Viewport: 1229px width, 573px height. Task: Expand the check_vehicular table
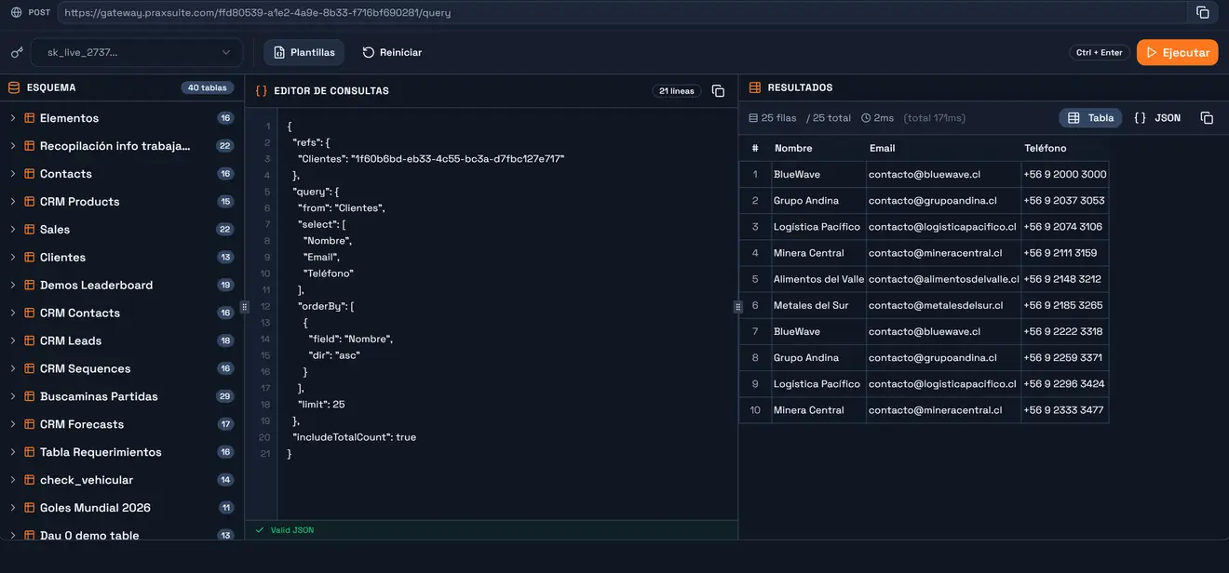[x=13, y=480]
